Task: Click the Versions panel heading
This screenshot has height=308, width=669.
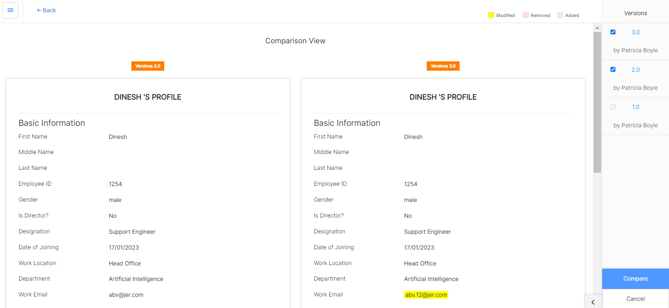Action: 635,13
